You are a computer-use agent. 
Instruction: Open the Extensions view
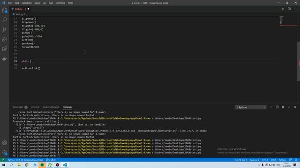[x=5, y=49]
